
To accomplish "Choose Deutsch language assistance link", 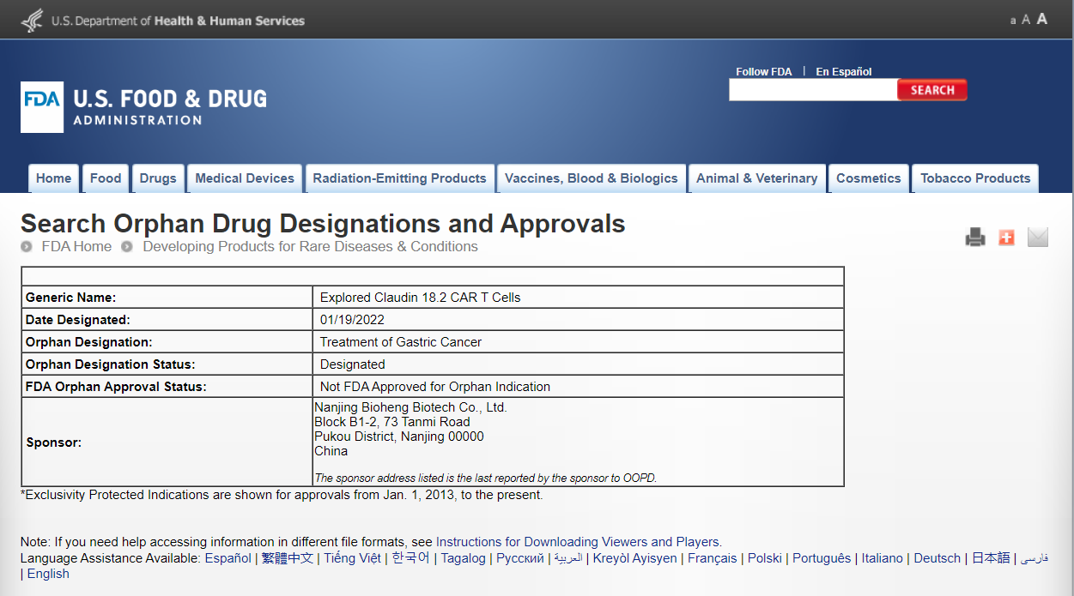I will pos(937,558).
